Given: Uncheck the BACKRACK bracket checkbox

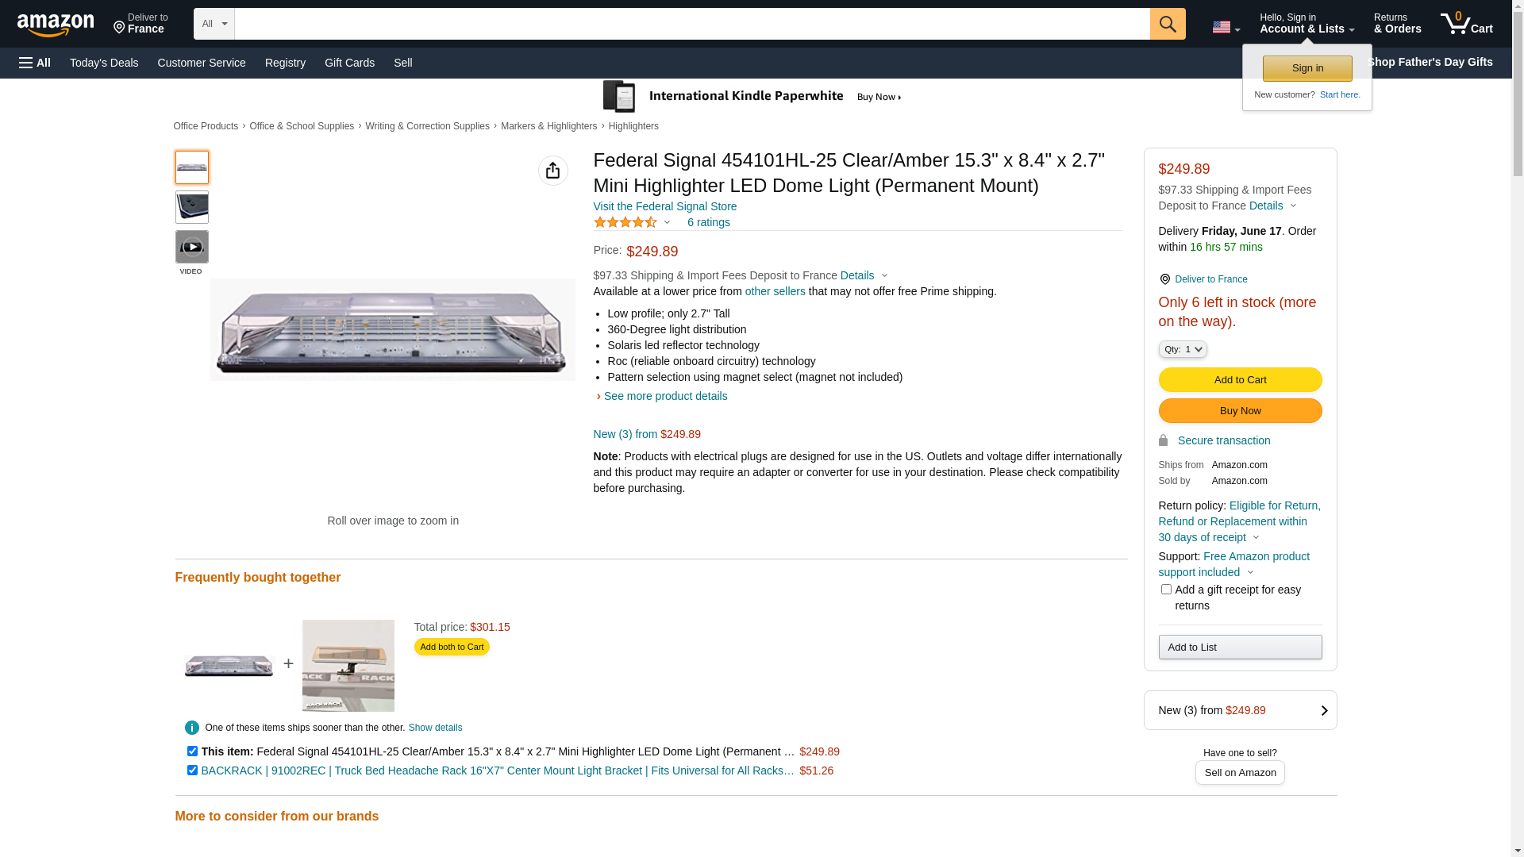Looking at the screenshot, I should coord(192,771).
